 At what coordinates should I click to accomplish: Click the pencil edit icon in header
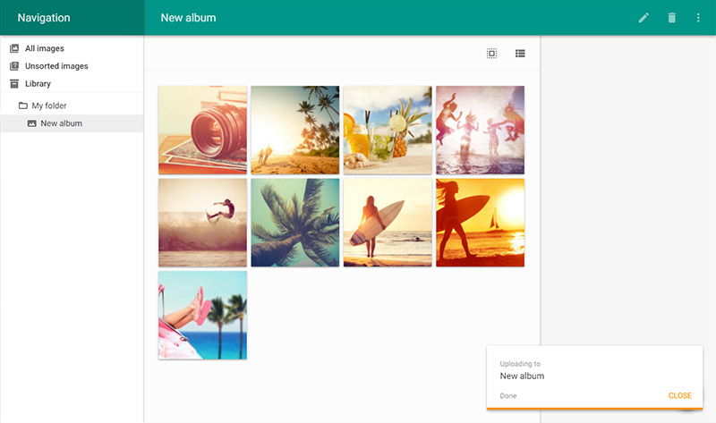coord(644,18)
